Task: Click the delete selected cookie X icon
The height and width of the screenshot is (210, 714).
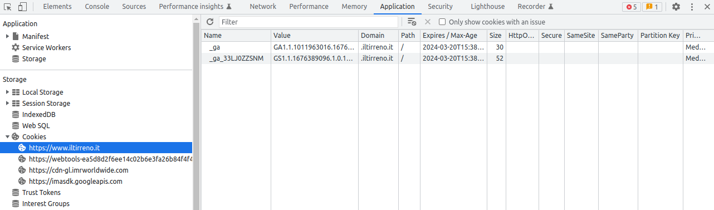Action: (x=428, y=22)
